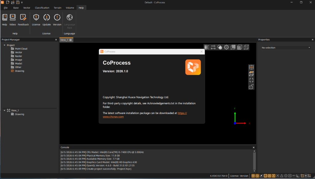The image size is (315, 179).
Task: Click the orange-top cube view icon
Action: (x=251, y=74)
